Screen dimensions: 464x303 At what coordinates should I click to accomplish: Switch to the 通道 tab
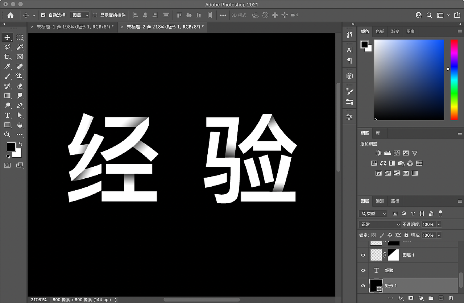(x=380, y=201)
